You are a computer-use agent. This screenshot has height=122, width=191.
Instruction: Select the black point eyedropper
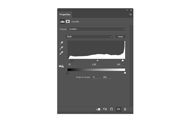pos(61,43)
